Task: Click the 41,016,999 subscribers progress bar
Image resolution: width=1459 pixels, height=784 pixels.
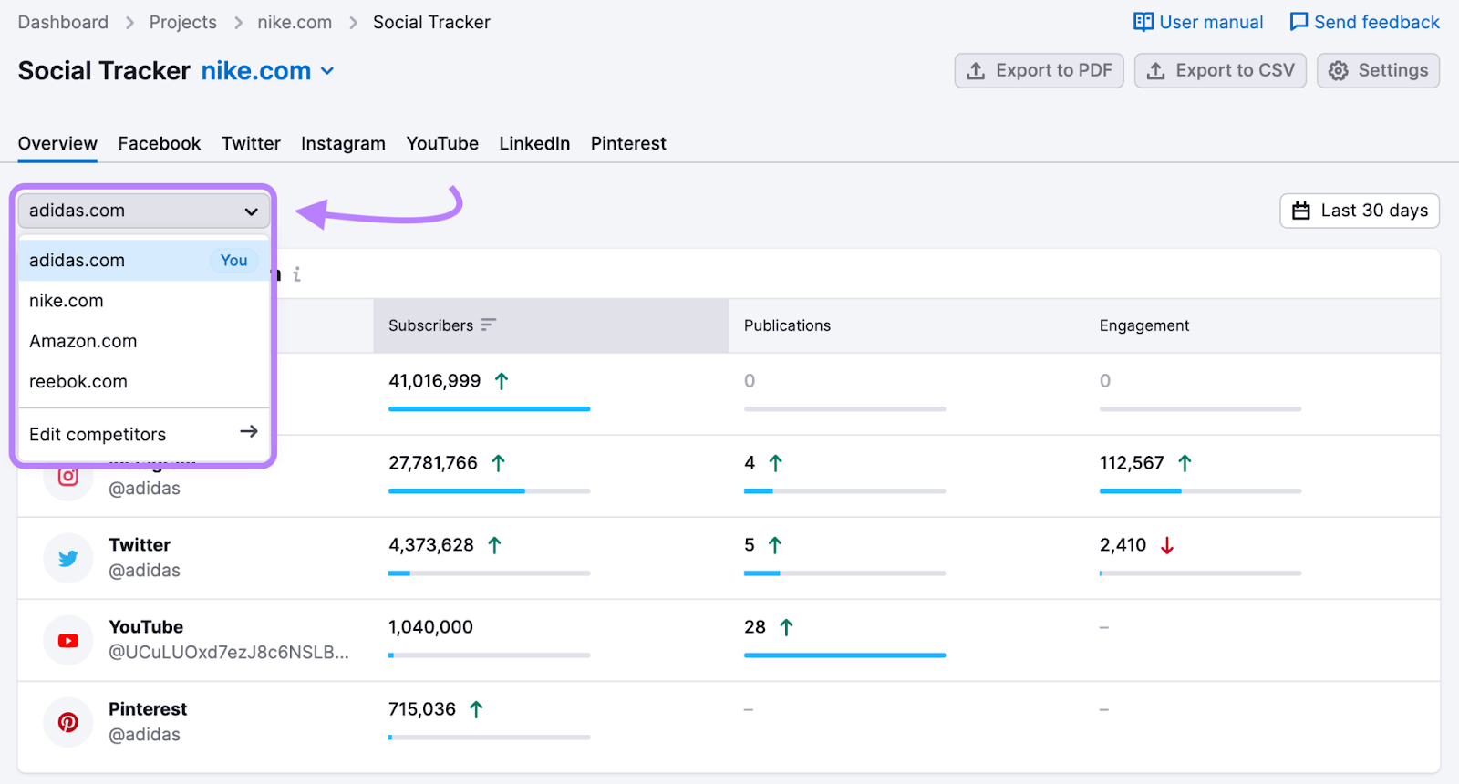Action: [x=489, y=409]
